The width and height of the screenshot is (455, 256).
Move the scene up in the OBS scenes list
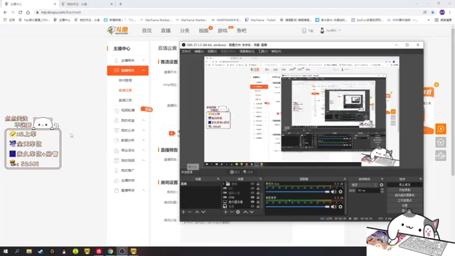pos(197,212)
